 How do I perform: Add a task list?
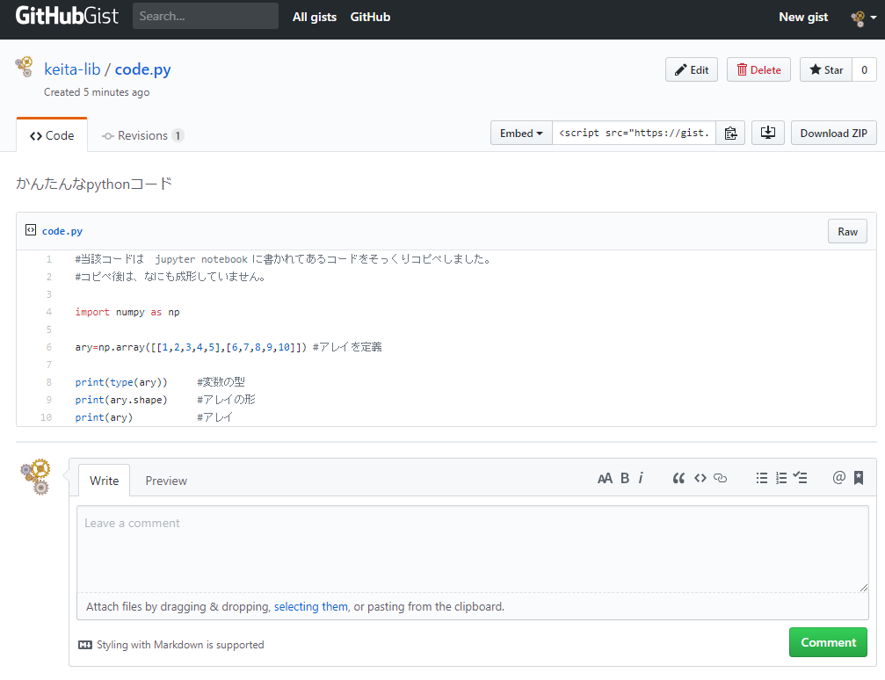point(800,478)
